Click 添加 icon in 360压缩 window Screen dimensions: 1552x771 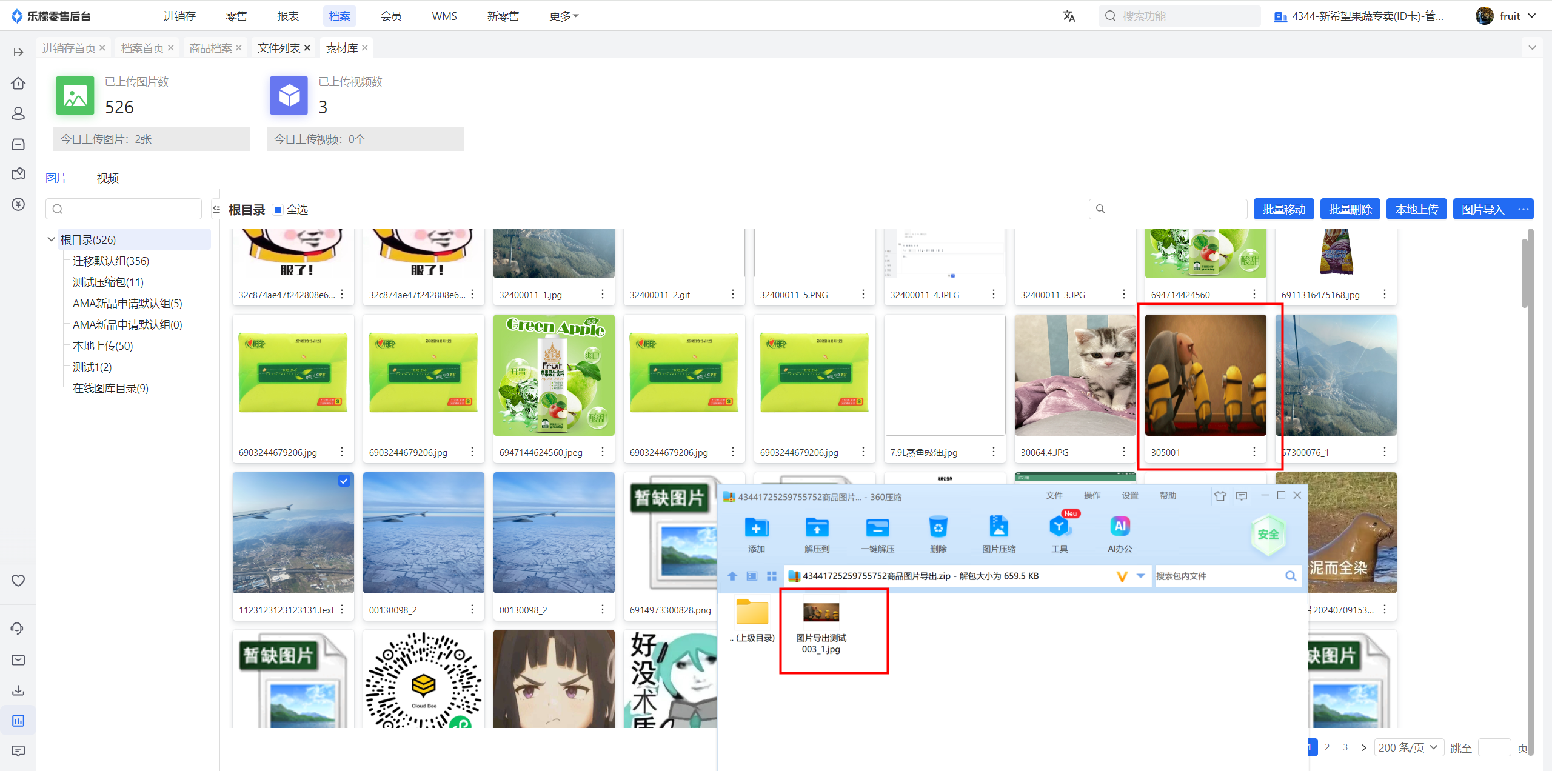point(756,534)
